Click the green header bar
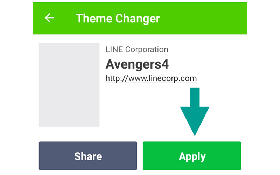 coord(140,18)
